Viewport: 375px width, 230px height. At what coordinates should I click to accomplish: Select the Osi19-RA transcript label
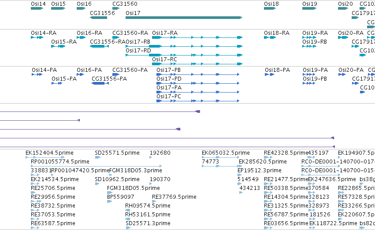pyautogui.click(x=315, y=33)
